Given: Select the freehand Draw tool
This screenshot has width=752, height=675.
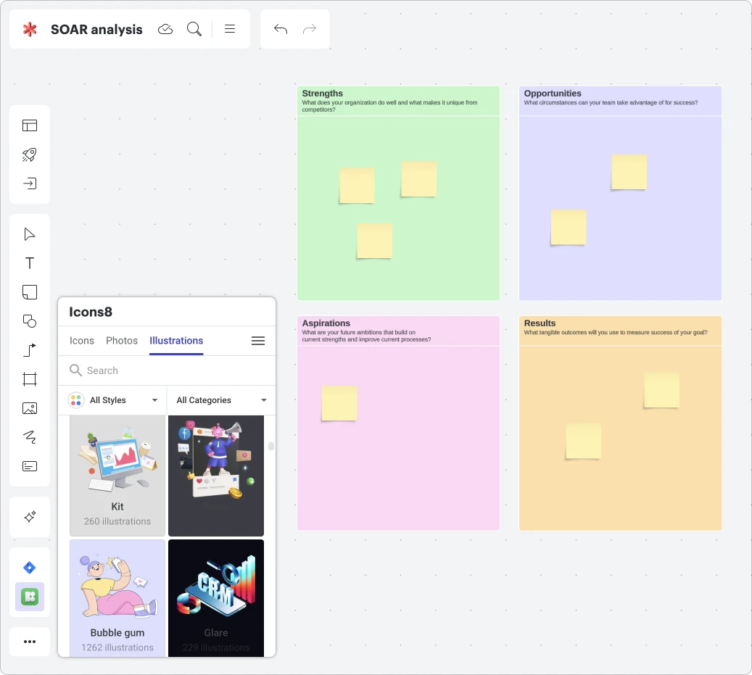Looking at the screenshot, I should (30, 437).
